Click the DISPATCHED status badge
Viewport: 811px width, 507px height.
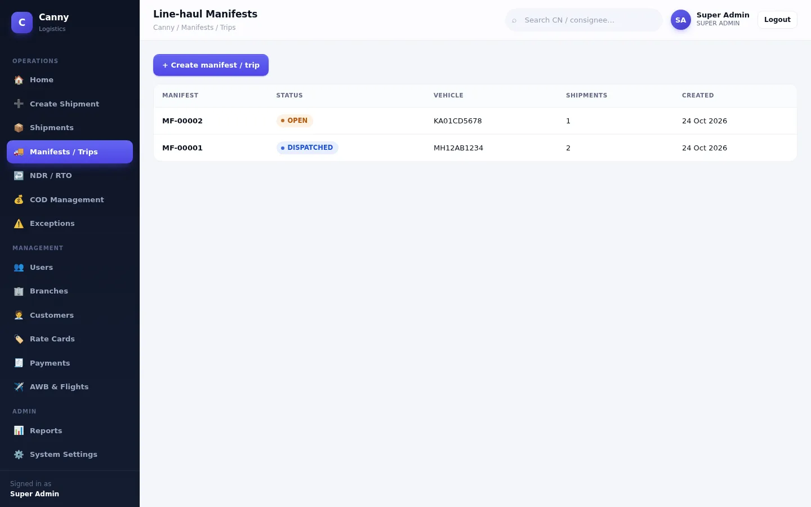307,148
